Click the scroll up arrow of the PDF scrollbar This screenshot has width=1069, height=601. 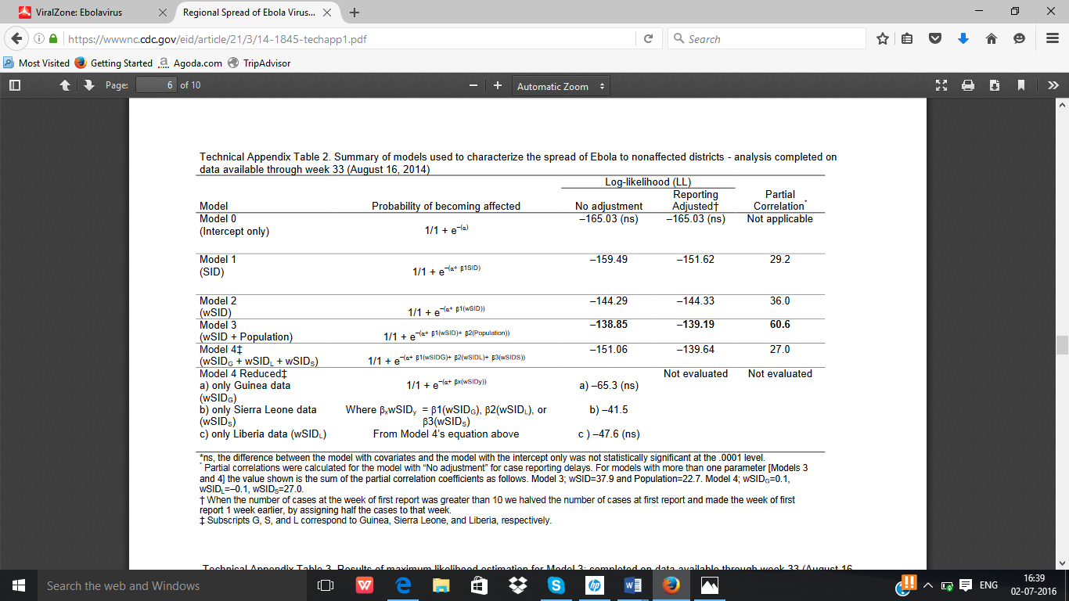click(x=1062, y=104)
